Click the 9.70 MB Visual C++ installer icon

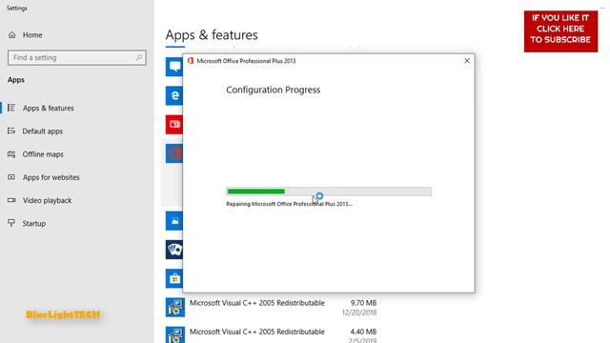coord(175,307)
